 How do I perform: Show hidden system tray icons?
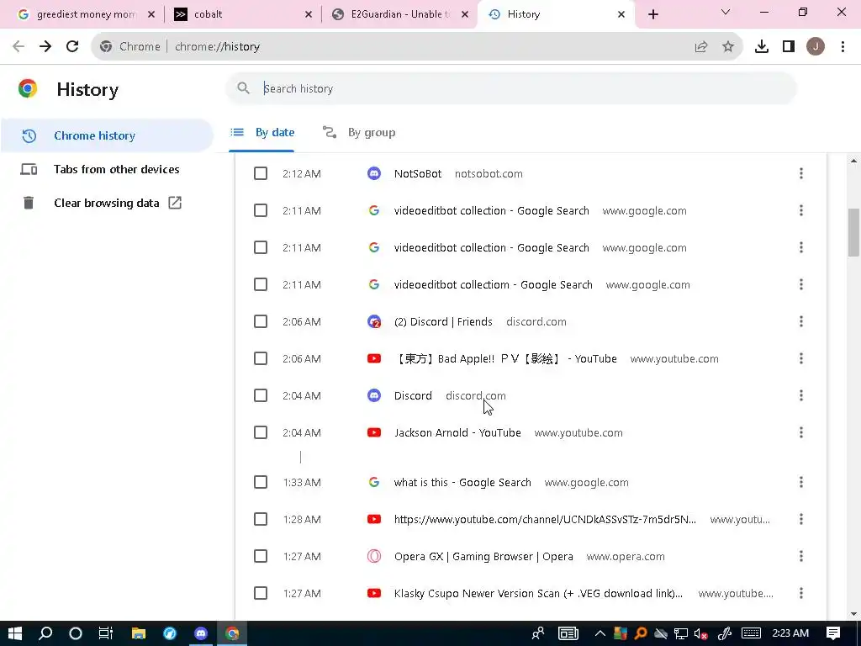coord(600,634)
